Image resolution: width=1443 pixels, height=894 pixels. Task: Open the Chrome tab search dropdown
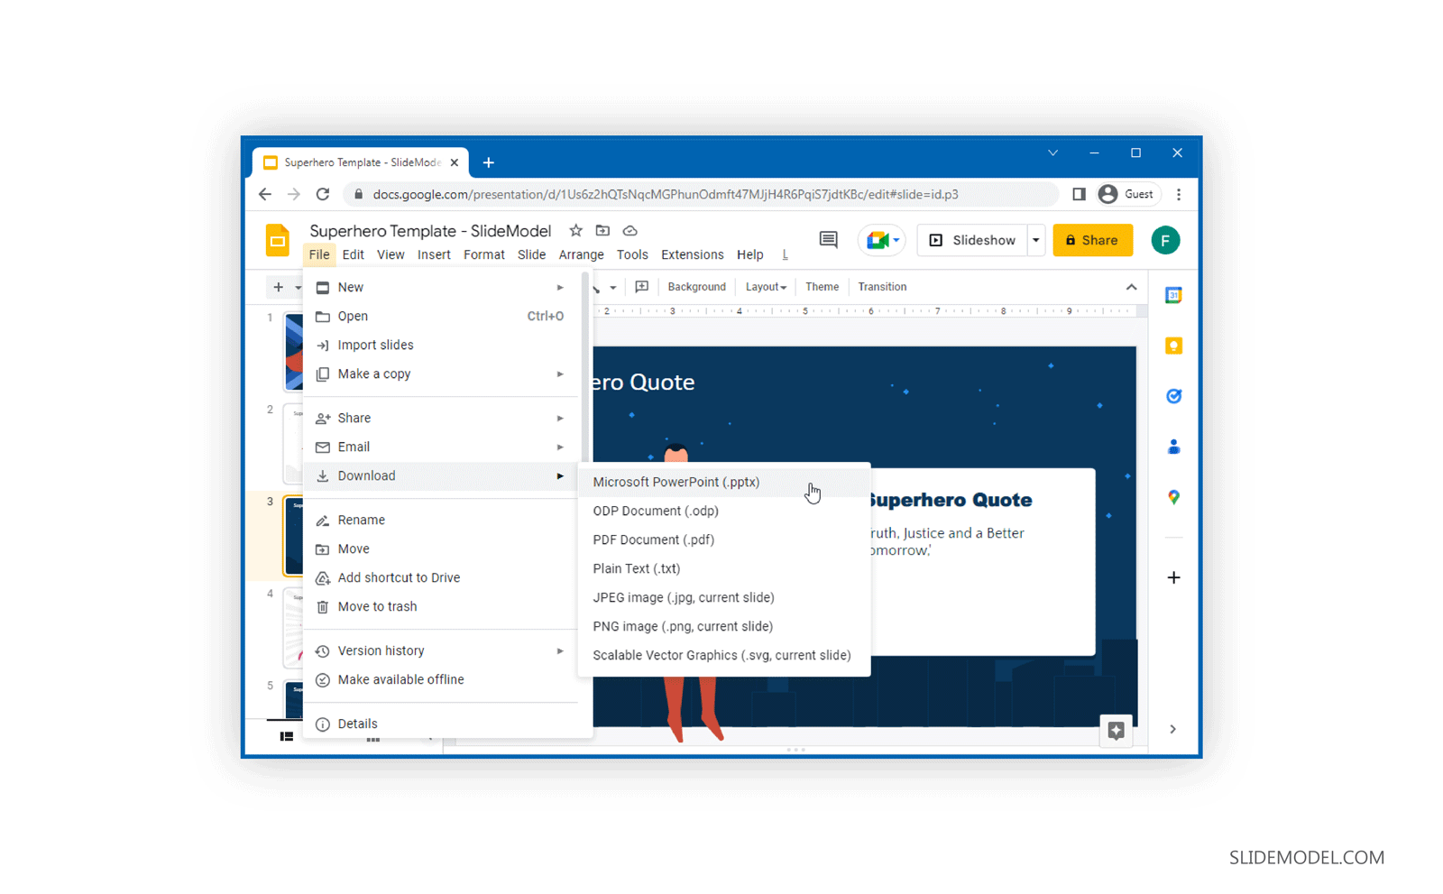pyautogui.click(x=1052, y=153)
